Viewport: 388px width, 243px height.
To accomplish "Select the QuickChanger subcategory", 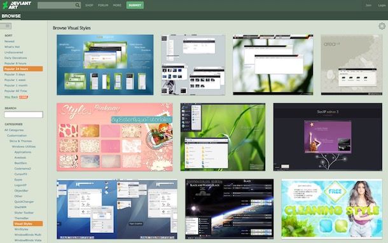I will (x=24, y=202).
